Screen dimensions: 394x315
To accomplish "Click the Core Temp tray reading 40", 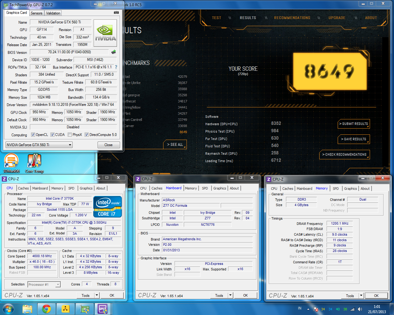I will pos(338,309).
